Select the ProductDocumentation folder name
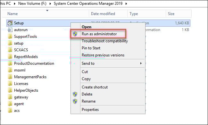The image size is (208, 125). (x=34, y=63)
